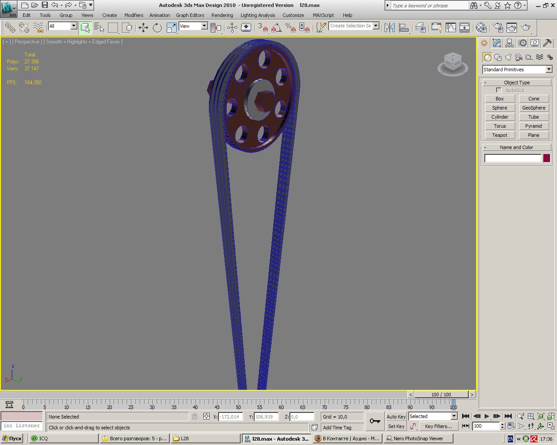Toggle Keyboard Shortcut Override

click(x=246, y=28)
